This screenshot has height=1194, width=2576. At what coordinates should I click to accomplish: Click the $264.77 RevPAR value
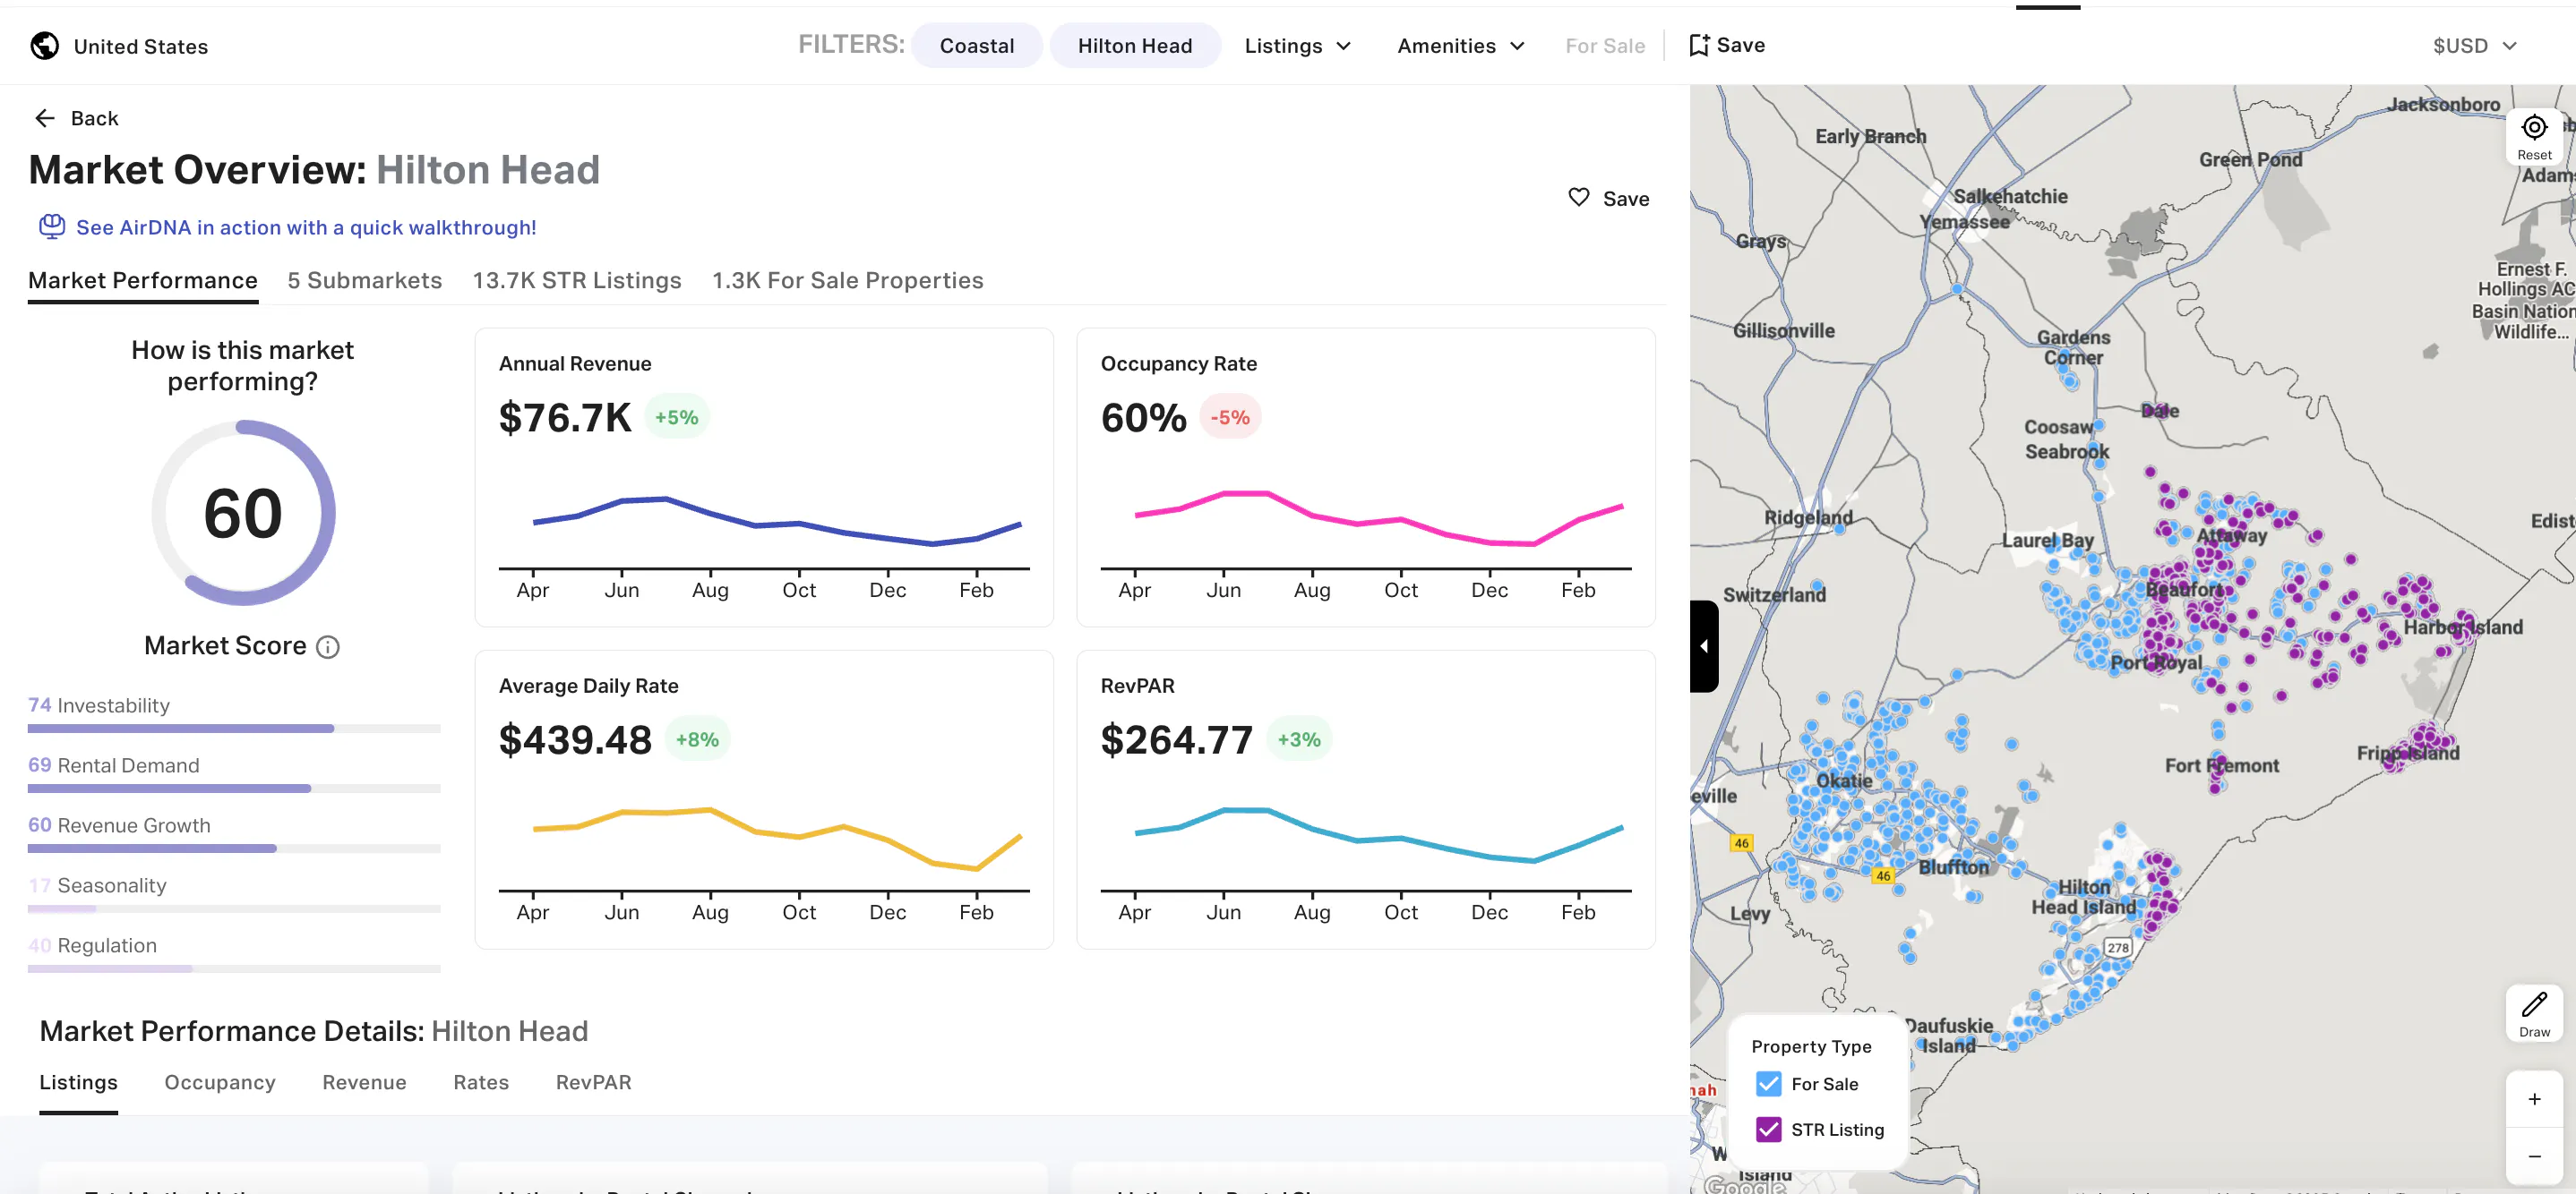coord(1176,740)
